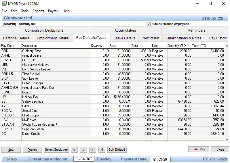Switch to Compulsory Deductions tab

pos(44,30)
